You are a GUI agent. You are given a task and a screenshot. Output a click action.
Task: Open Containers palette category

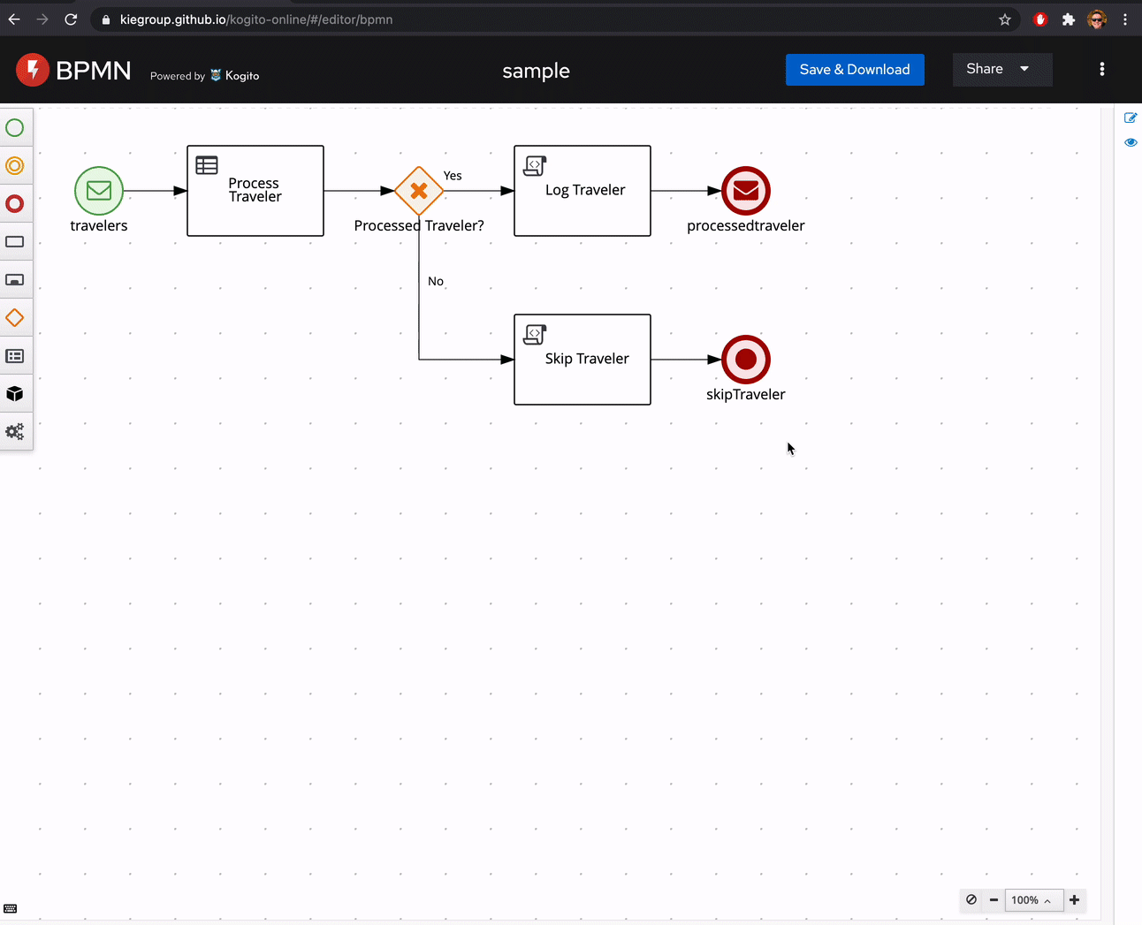point(15,356)
